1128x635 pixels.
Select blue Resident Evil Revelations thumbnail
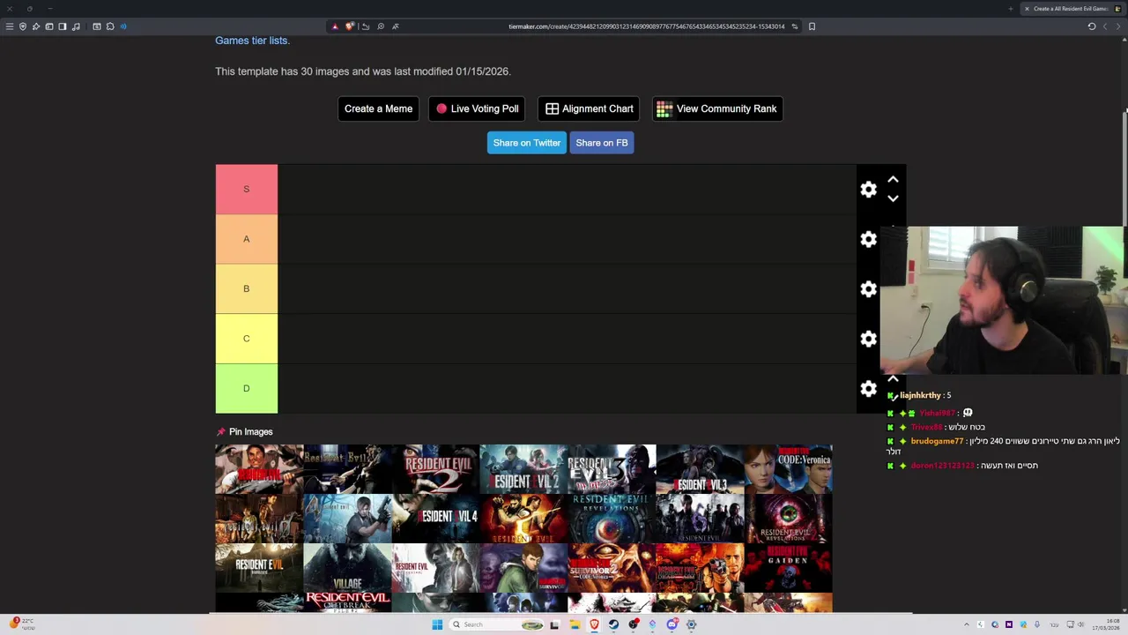[x=612, y=519]
